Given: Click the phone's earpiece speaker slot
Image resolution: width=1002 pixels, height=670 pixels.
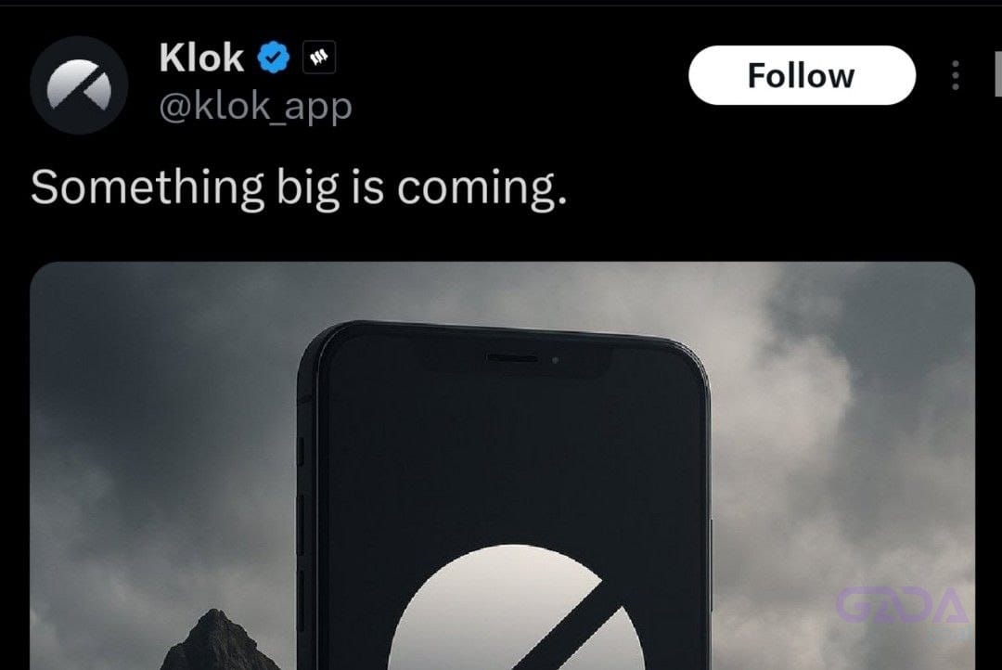Looking at the screenshot, I should pyautogui.click(x=512, y=358).
